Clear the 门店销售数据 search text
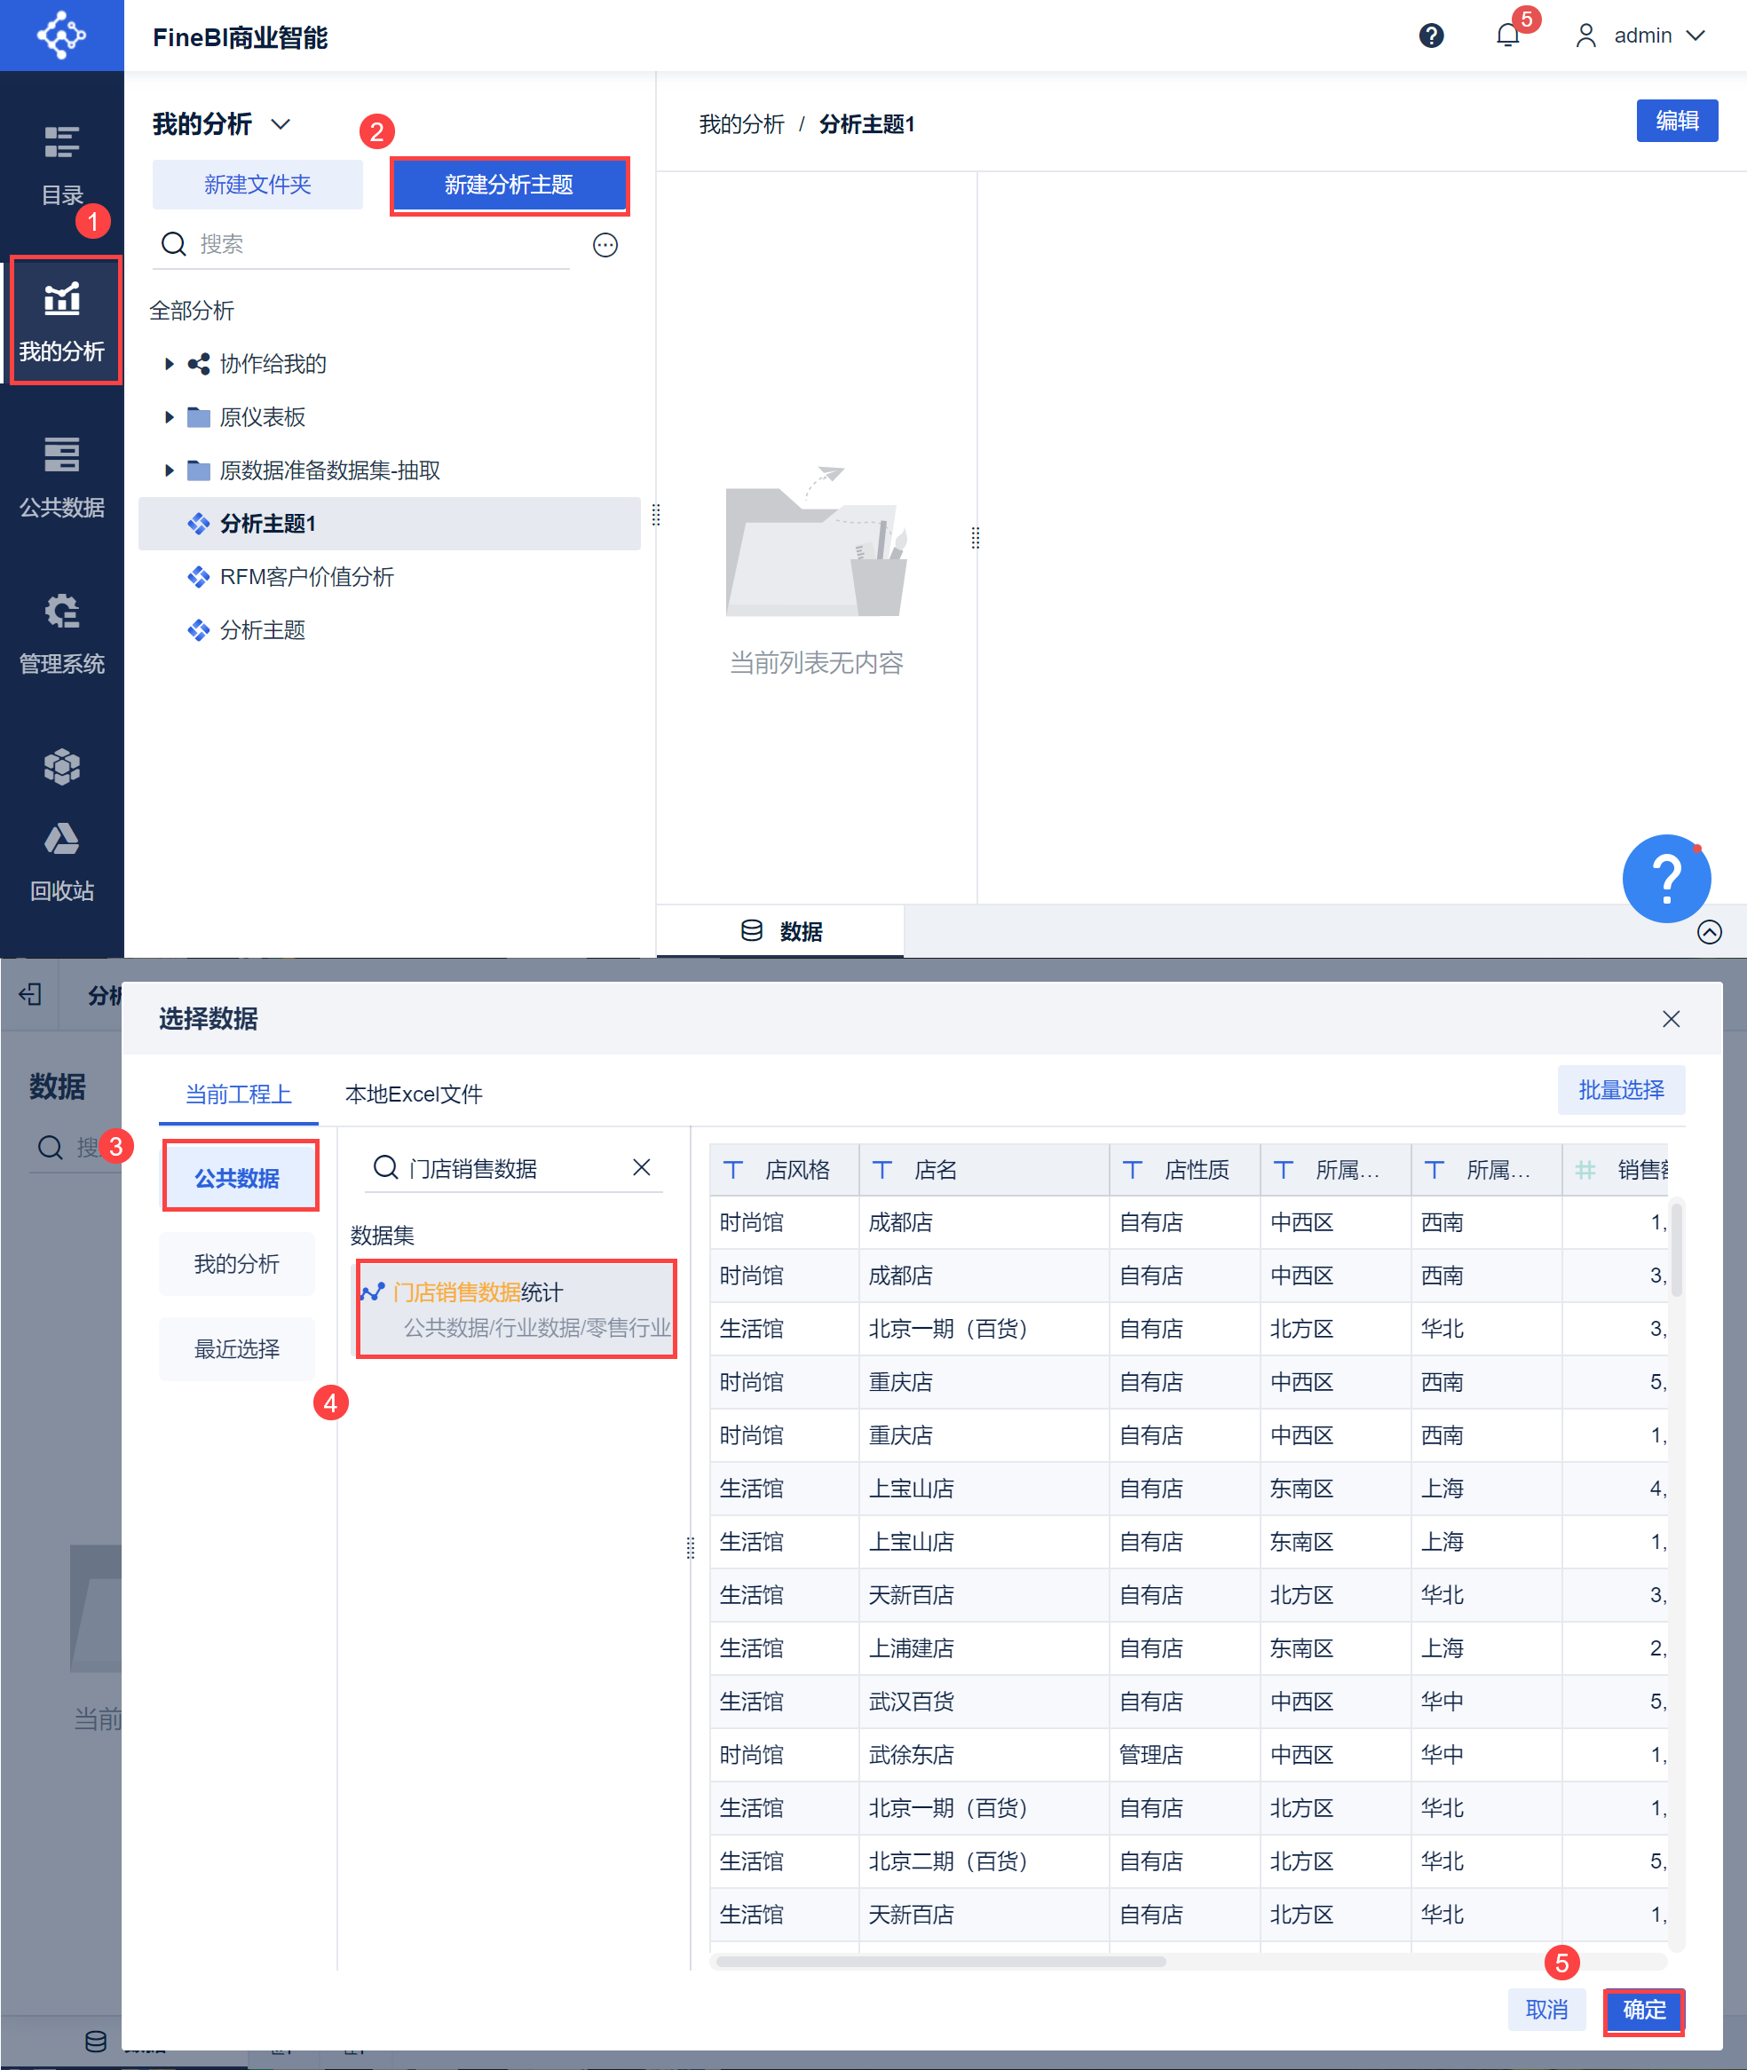 (642, 1168)
